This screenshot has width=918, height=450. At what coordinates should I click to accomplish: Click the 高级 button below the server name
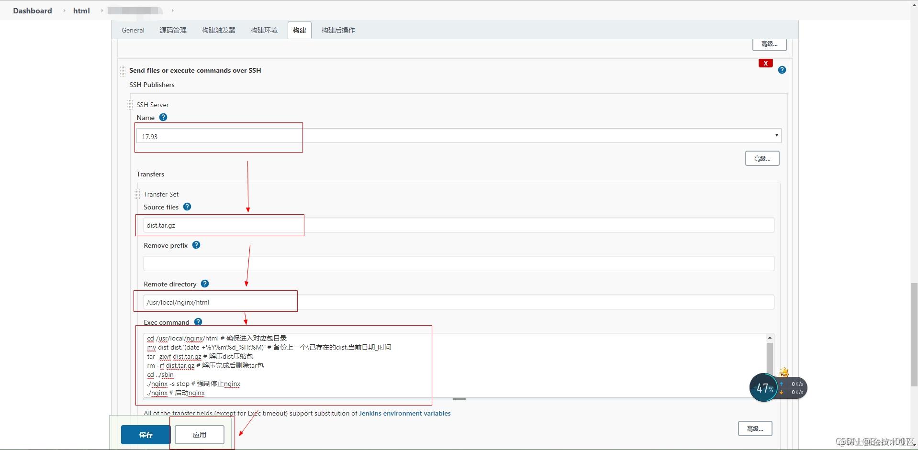coord(762,158)
